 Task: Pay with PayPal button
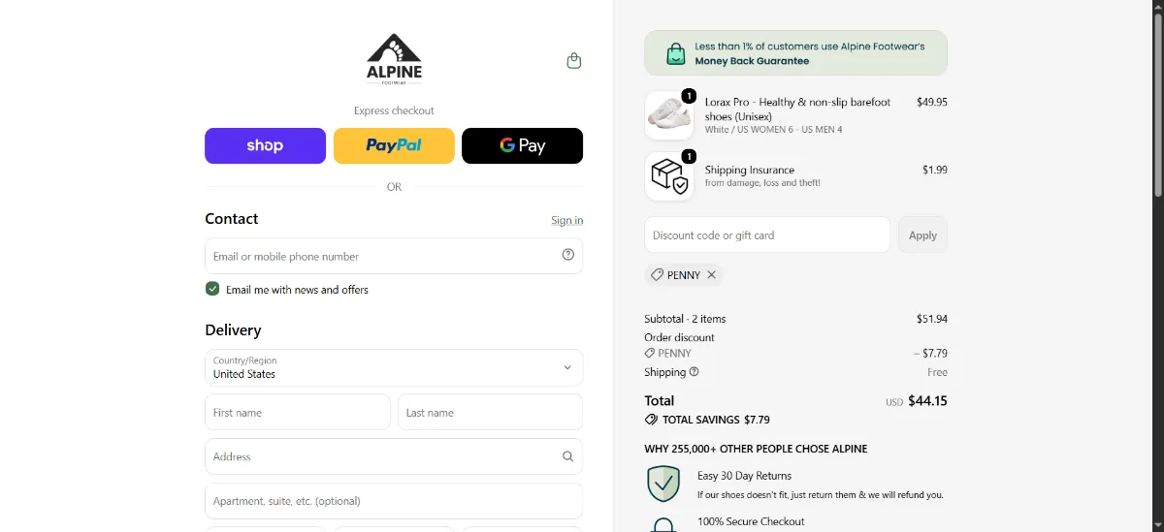pos(394,145)
